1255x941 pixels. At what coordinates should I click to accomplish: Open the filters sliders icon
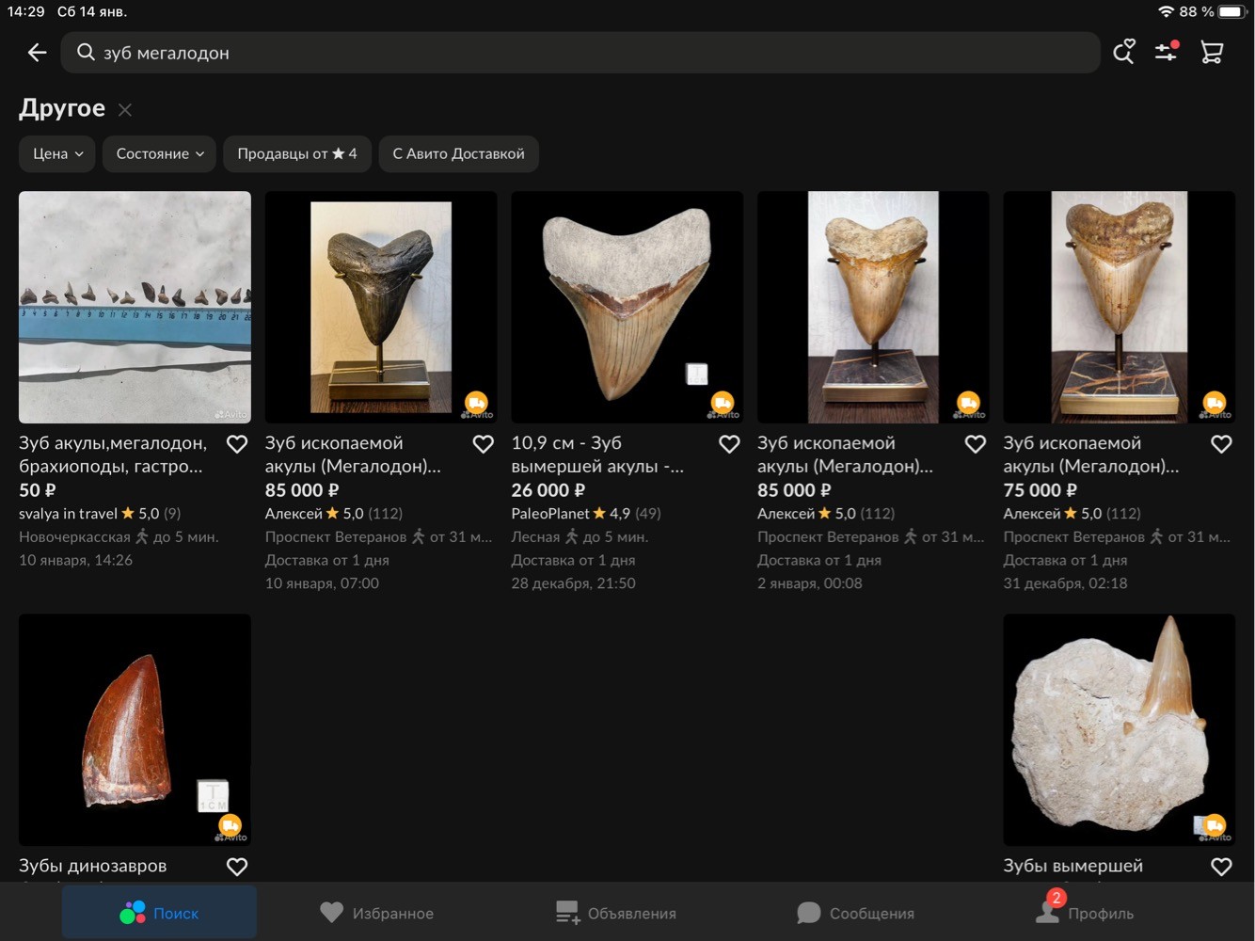(x=1167, y=52)
